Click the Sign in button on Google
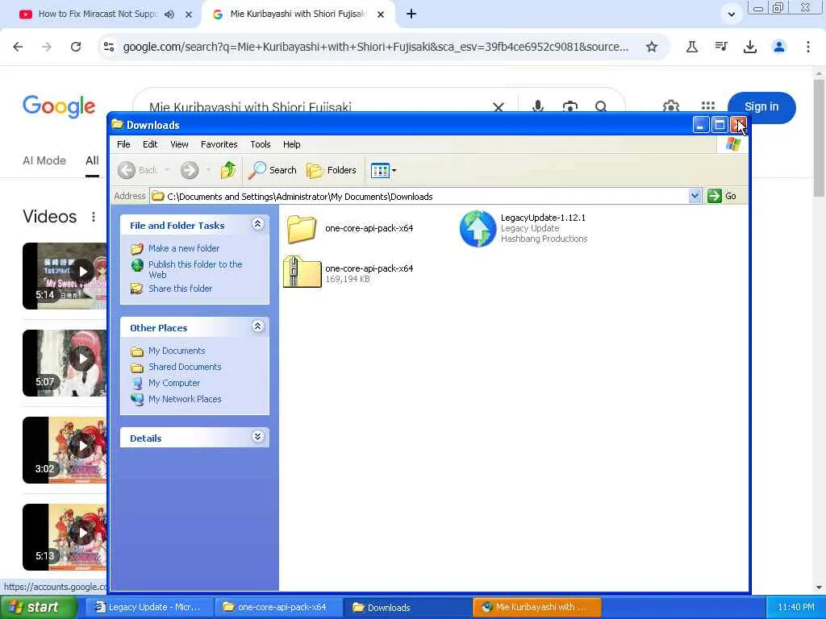This screenshot has width=826, height=619. (761, 107)
